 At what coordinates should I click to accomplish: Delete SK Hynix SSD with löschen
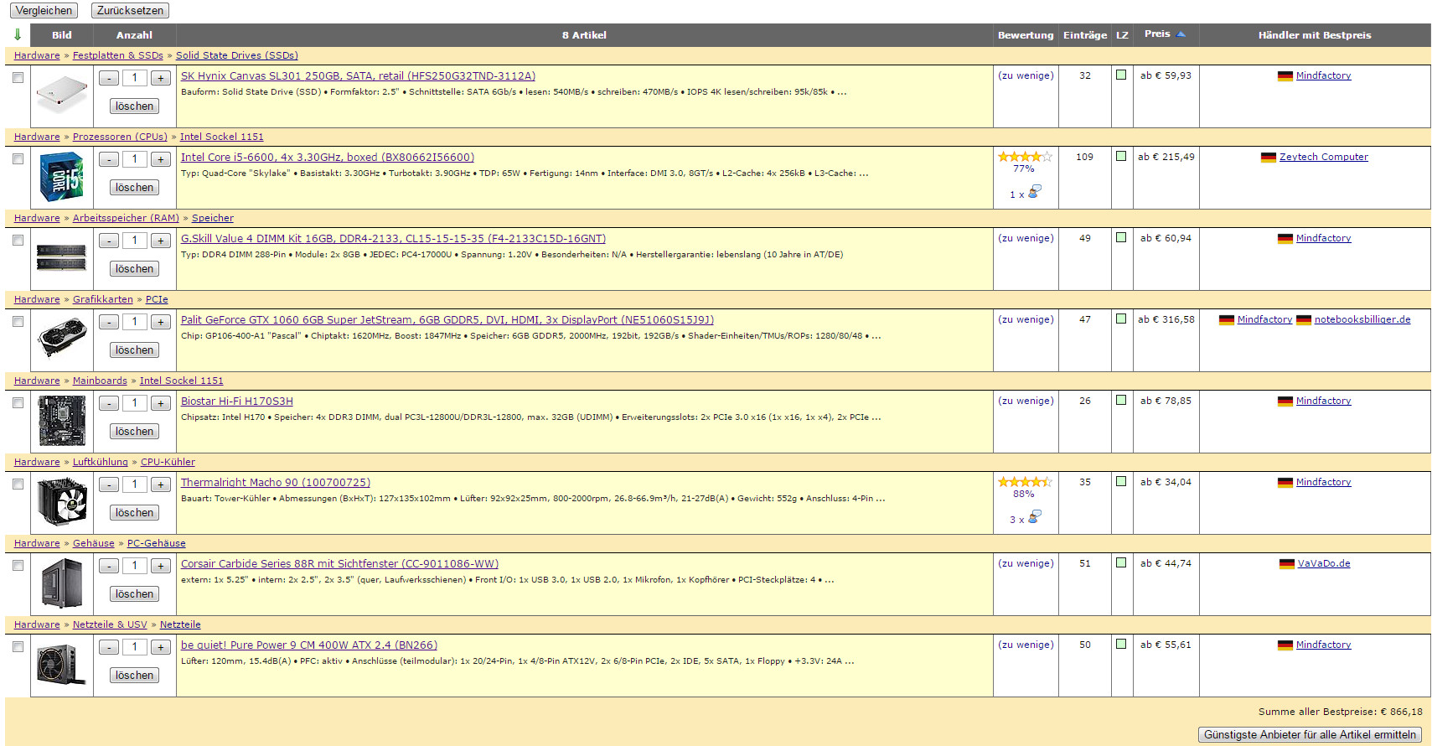click(x=134, y=106)
